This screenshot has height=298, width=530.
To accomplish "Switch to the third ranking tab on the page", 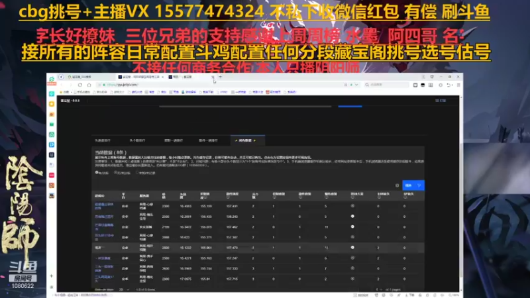I will point(174,140).
